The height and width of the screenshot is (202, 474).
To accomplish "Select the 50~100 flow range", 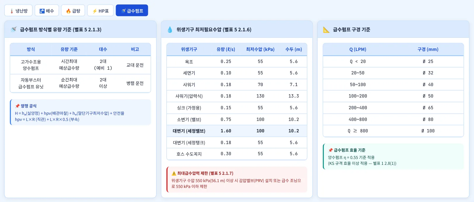I will pyautogui.click(x=358, y=85).
